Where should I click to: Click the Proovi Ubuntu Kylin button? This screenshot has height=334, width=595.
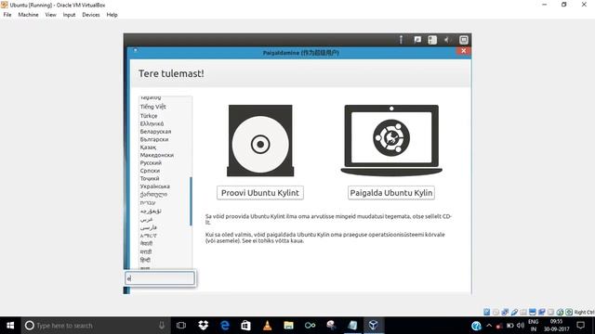260,193
